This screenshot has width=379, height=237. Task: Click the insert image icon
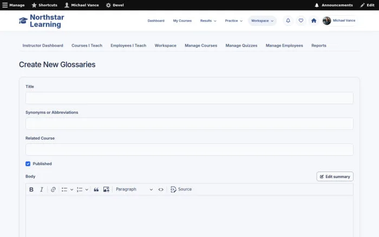(106, 189)
